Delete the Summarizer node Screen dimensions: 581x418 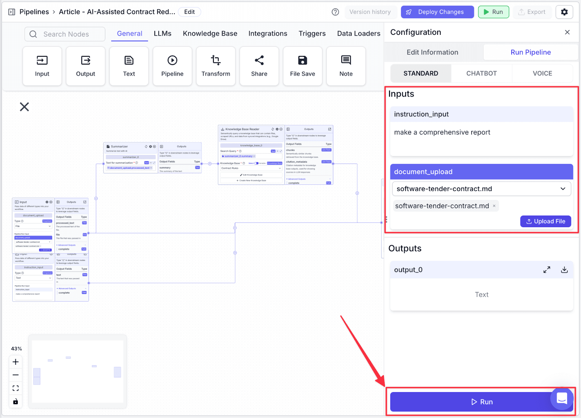(x=154, y=147)
